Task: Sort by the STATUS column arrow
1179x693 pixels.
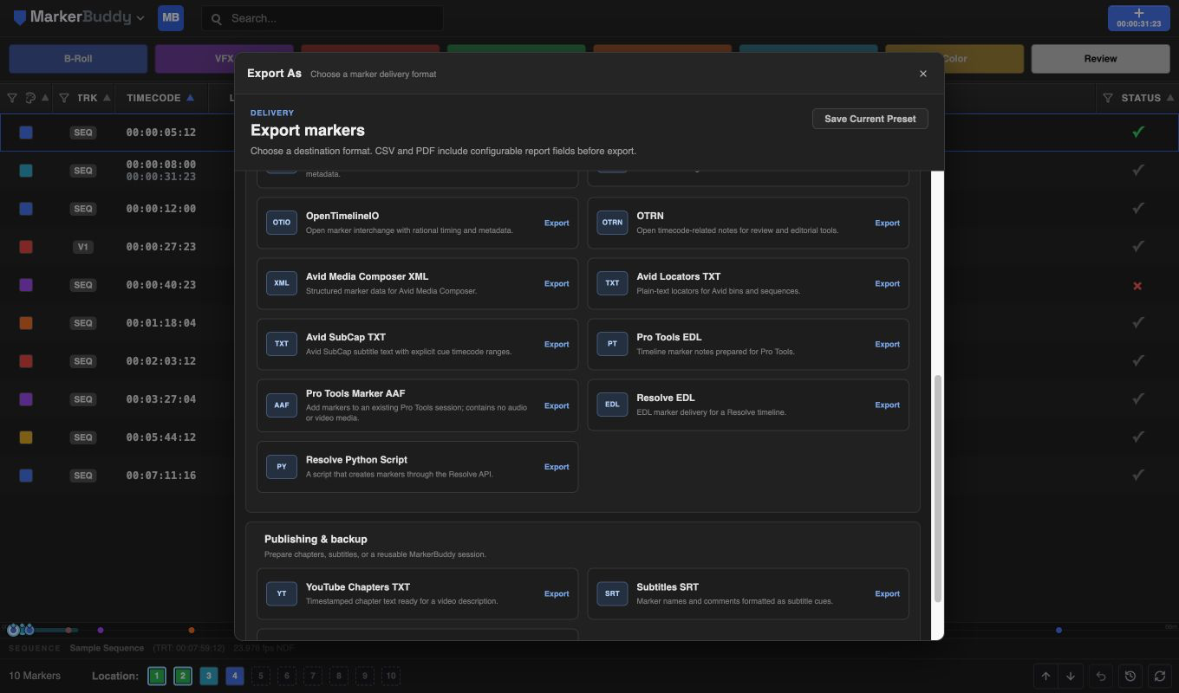Action: 1171,98
